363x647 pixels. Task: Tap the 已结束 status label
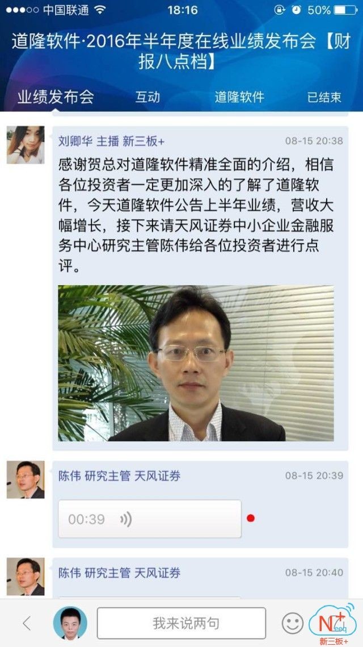coord(324,97)
